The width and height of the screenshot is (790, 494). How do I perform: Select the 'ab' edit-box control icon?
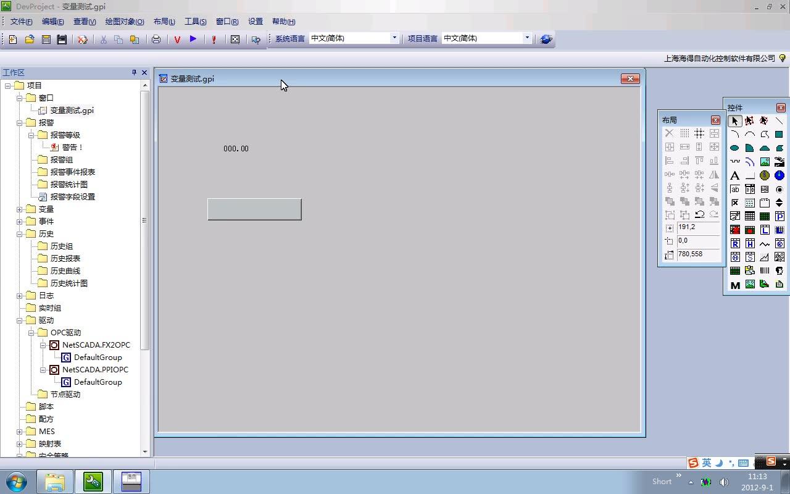(x=735, y=189)
